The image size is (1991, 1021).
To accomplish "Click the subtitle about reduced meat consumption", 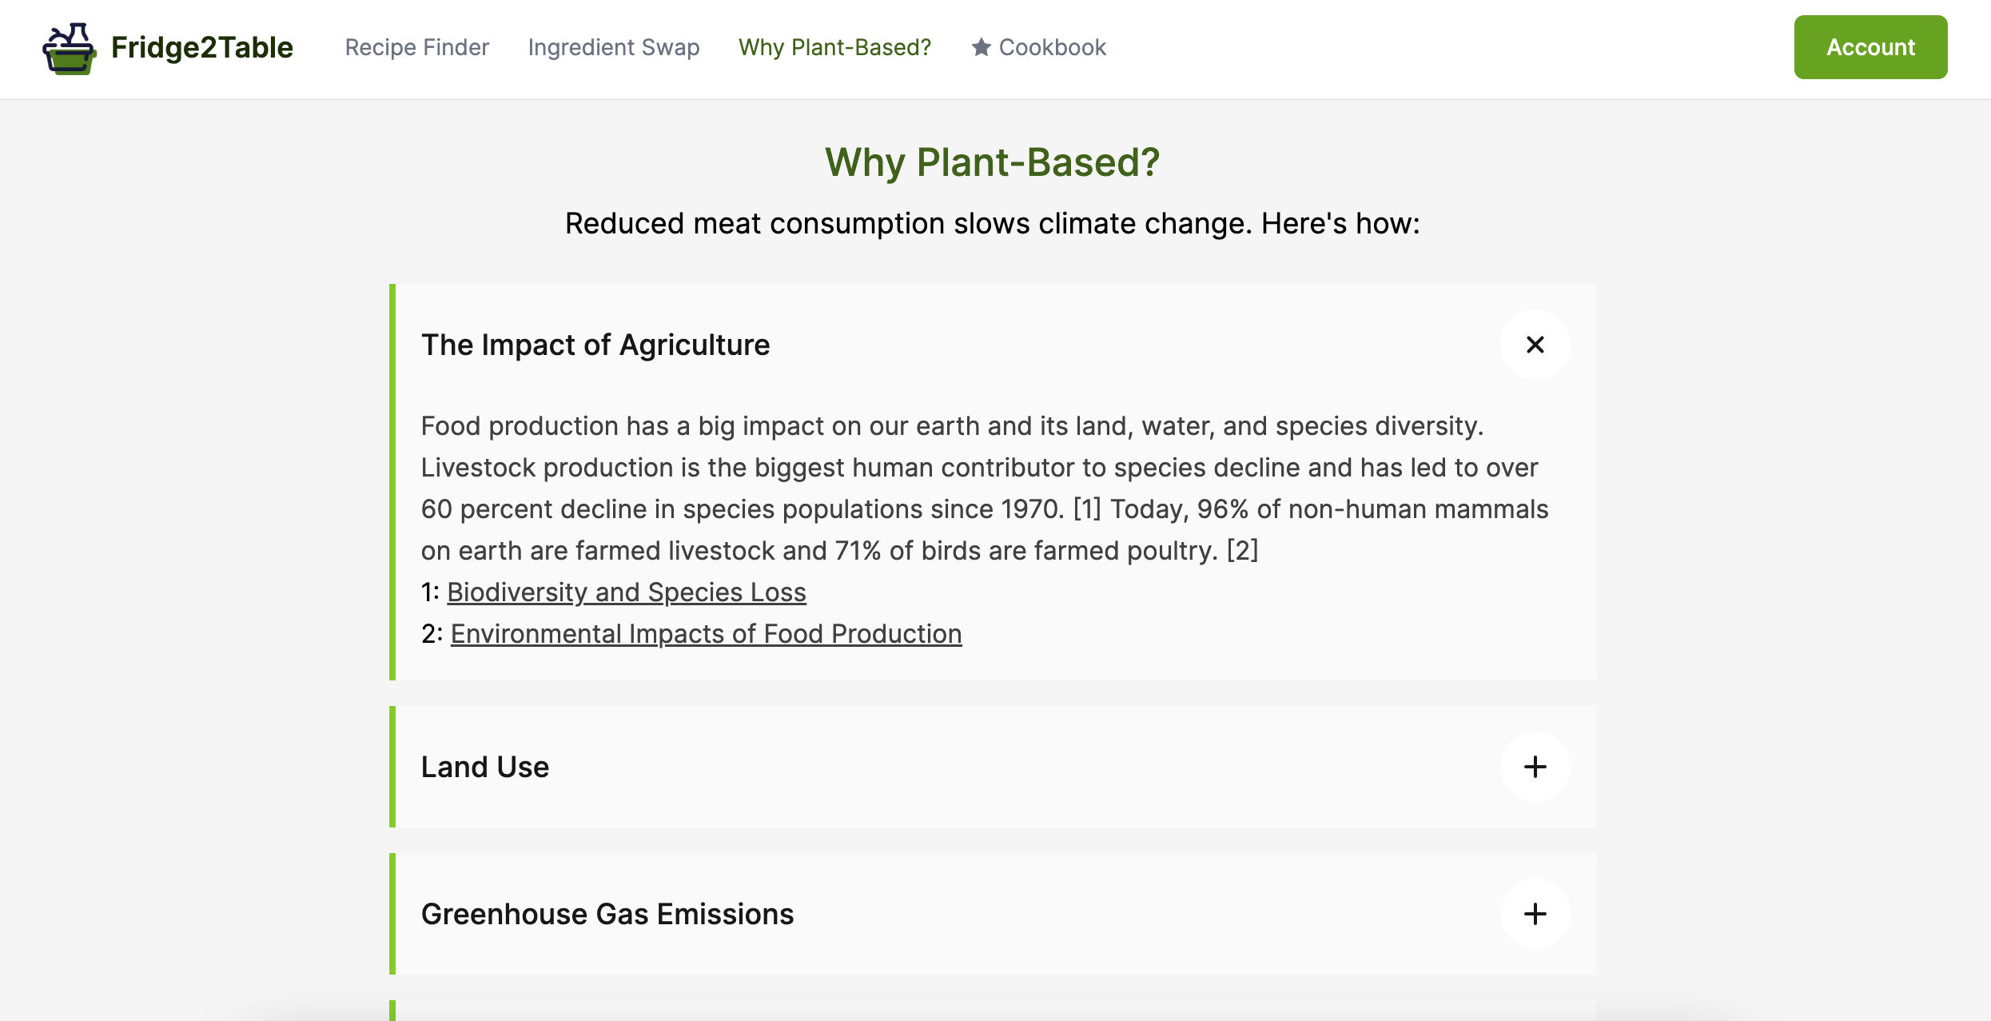I will (992, 223).
